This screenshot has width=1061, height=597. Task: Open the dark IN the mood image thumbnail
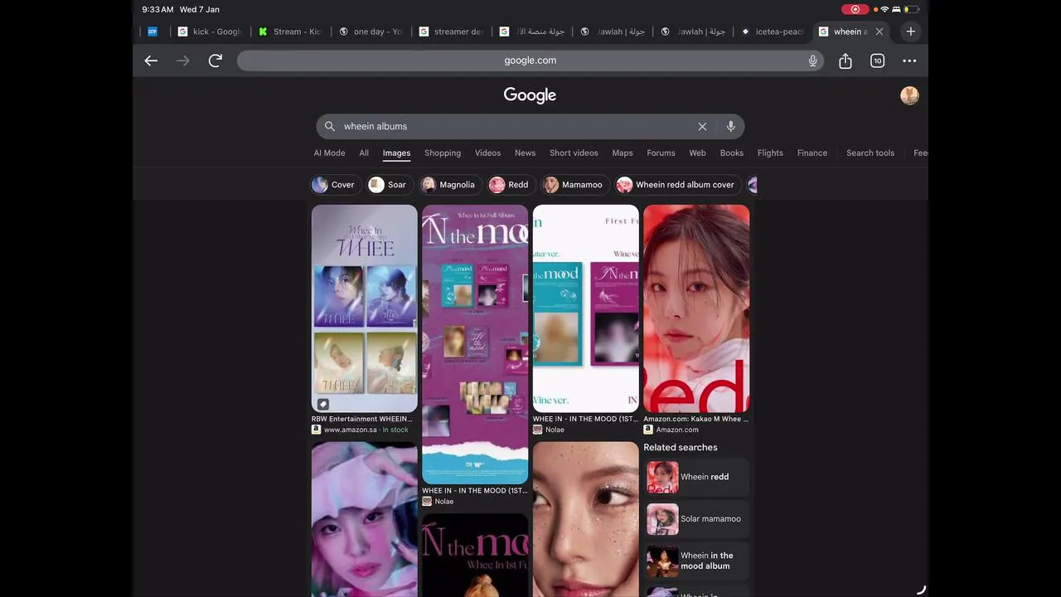(x=475, y=556)
